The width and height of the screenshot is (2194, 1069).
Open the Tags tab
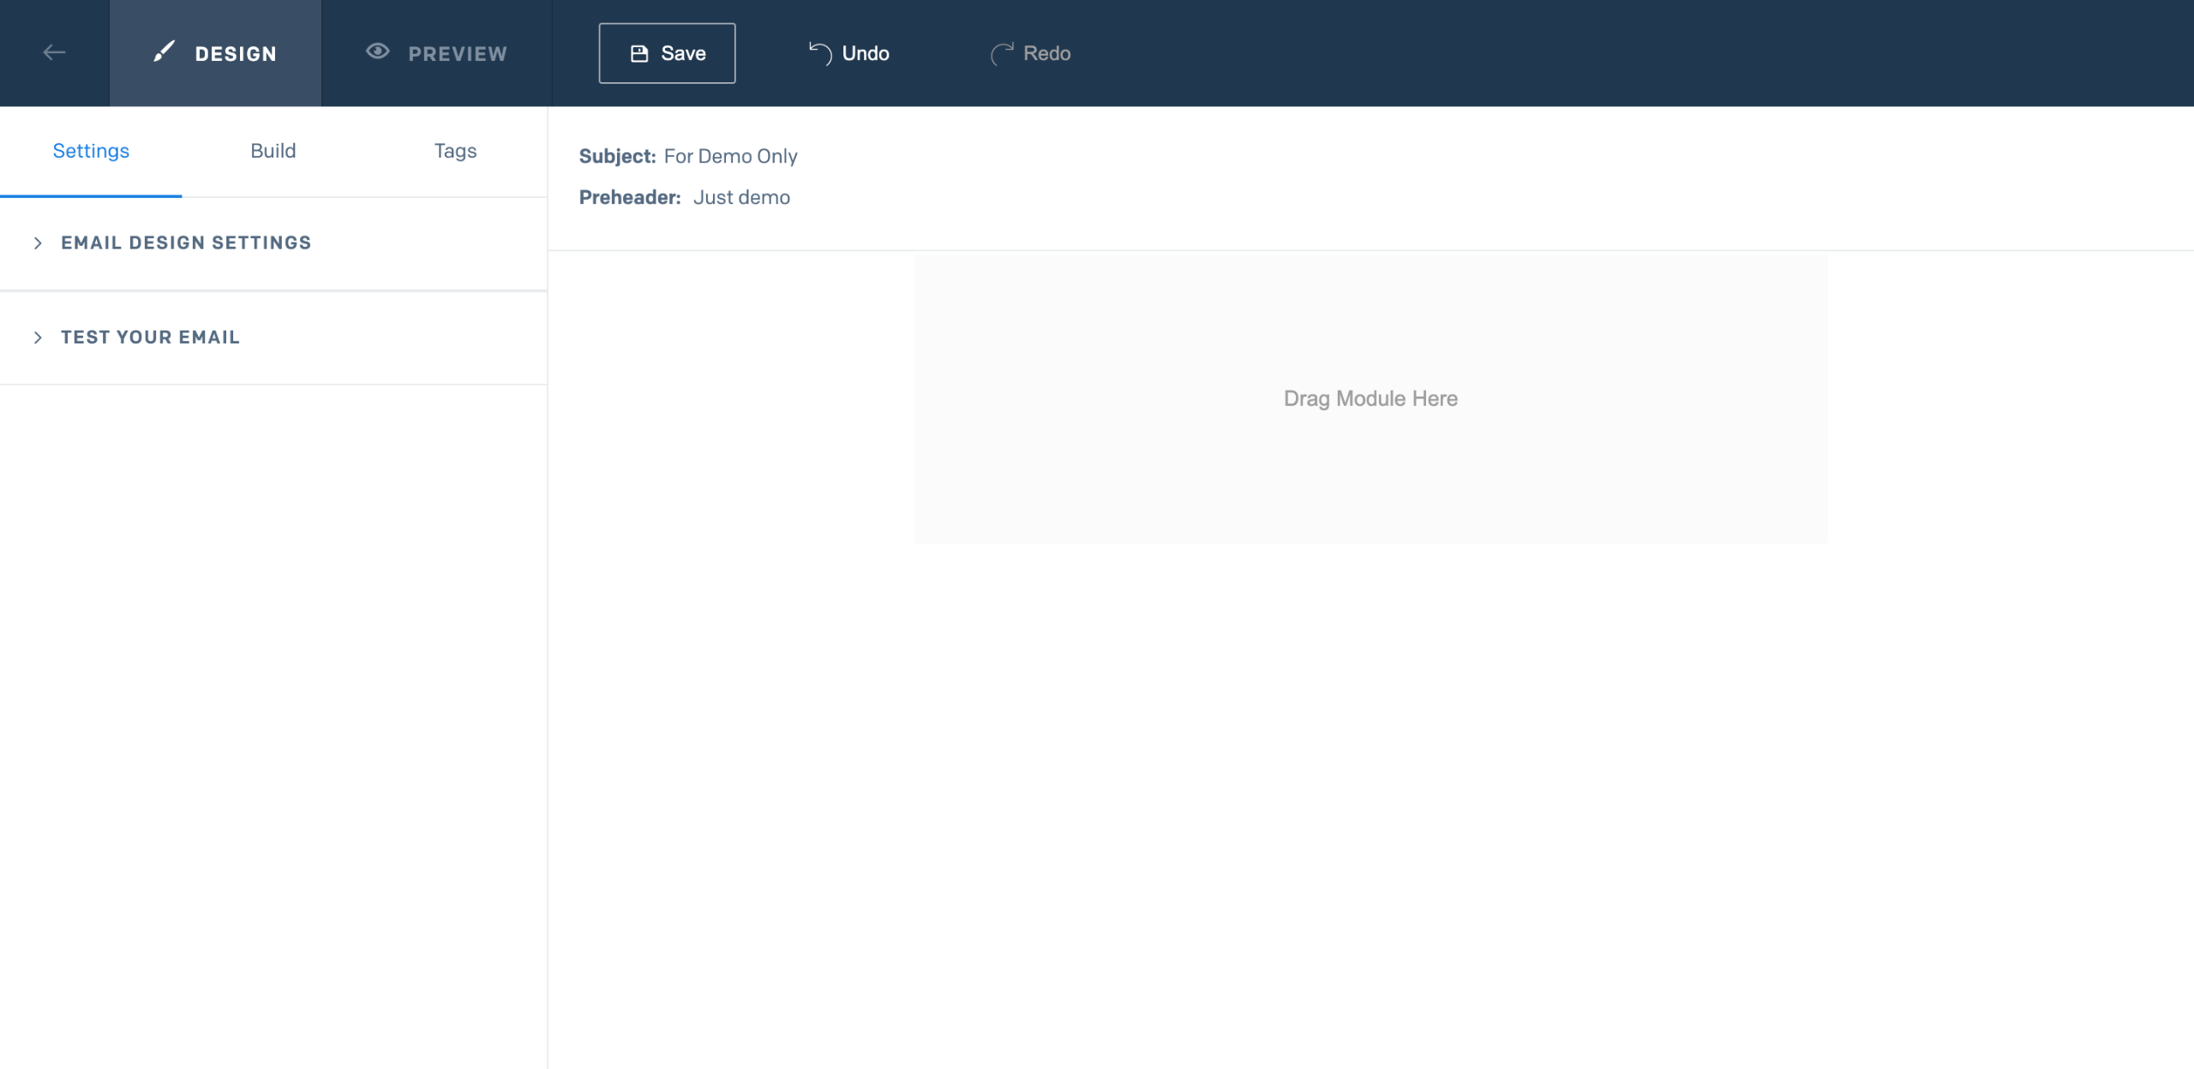tap(455, 151)
